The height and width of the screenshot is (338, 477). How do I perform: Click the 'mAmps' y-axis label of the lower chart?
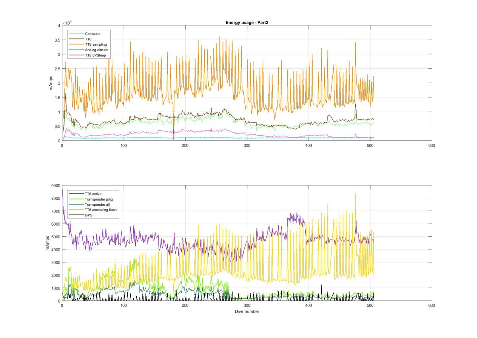click(x=48, y=243)
